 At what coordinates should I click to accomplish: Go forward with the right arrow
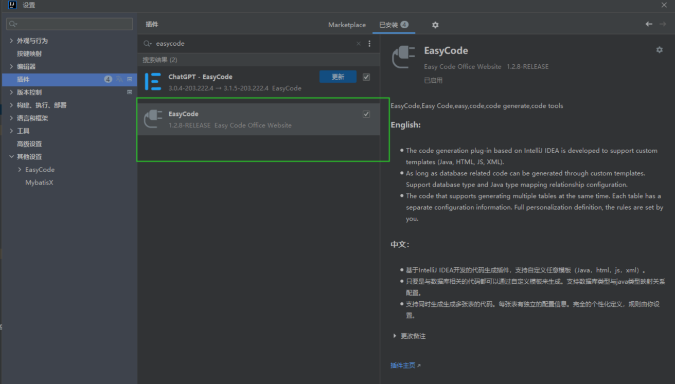(x=663, y=24)
